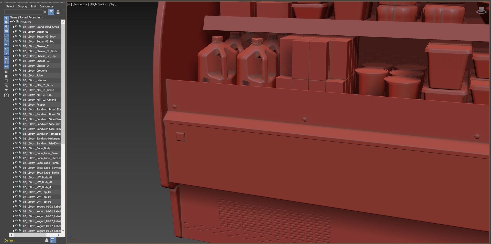Toggle Display Cameras filter icon
Image resolution: width=491 pixels, height=244 pixels.
[x=6, y=31]
